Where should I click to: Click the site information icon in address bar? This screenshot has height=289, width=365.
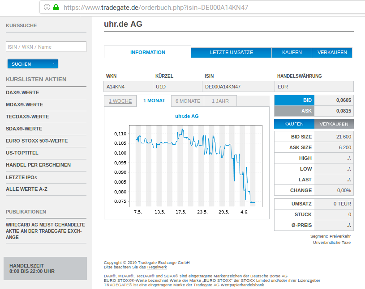pyautogui.click(x=47, y=8)
